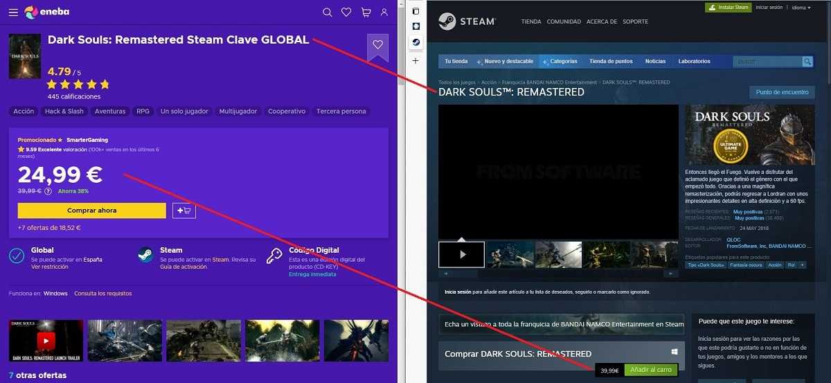
Task: Select the Multijugador tag filter
Action: (238, 111)
